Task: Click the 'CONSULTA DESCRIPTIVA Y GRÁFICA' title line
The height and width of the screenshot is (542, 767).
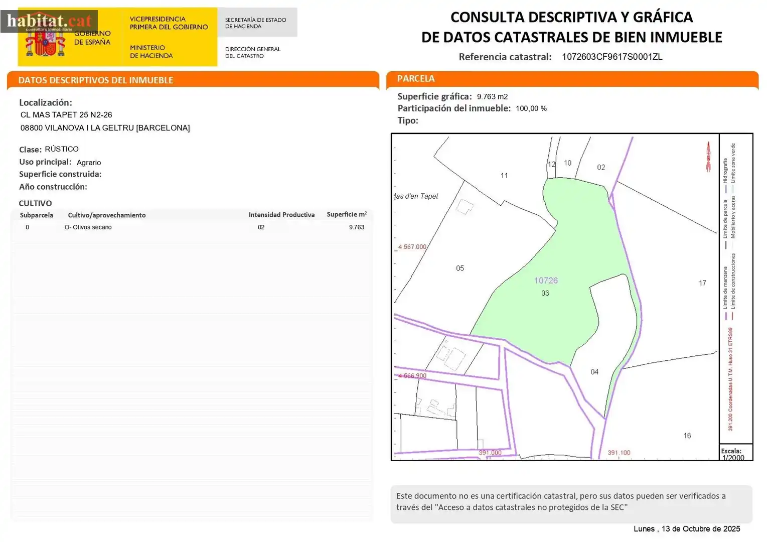Action: (571, 17)
